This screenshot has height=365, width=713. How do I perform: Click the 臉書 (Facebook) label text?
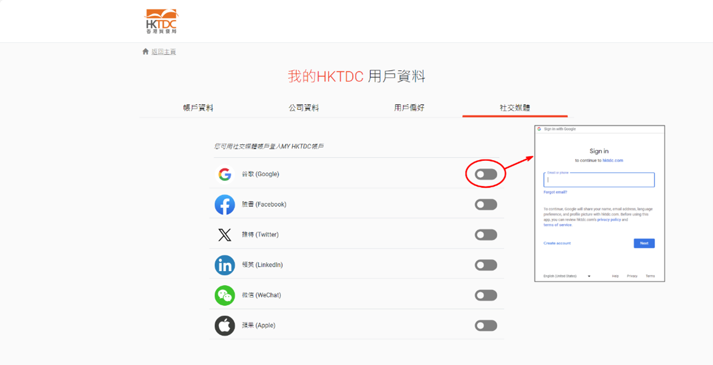click(x=264, y=205)
